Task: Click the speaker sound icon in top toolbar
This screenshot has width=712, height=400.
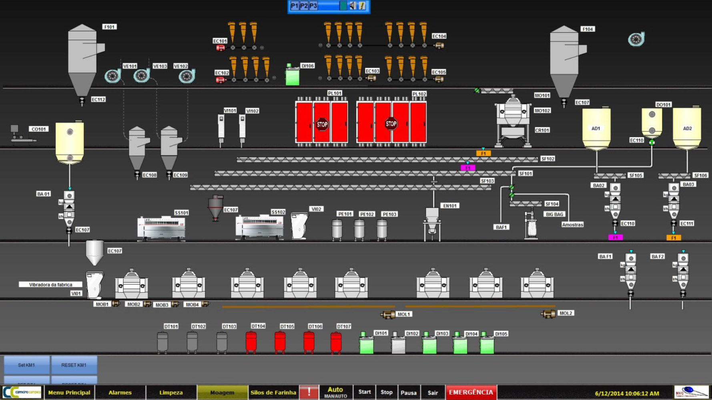Action: (352, 6)
